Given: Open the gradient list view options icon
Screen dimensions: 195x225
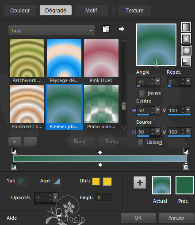Looking at the screenshot, I should [x=106, y=29].
